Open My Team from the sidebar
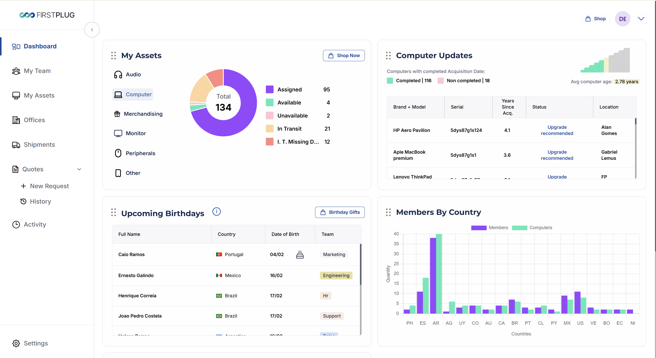This screenshot has height=358, width=656. click(37, 71)
